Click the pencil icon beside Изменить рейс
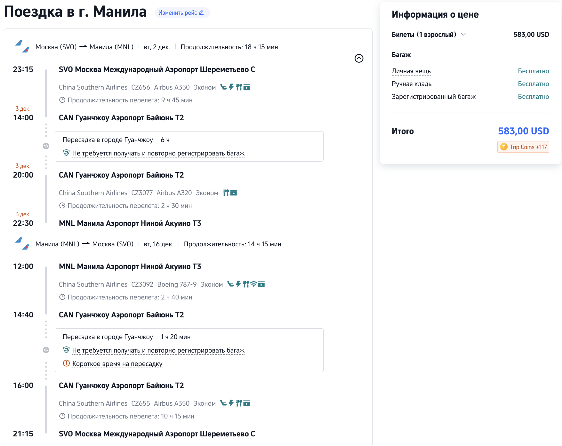 tap(201, 12)
